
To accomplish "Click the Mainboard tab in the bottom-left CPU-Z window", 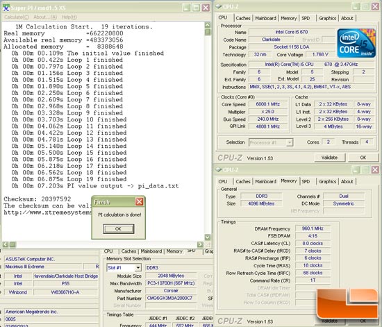I will [x=151, y=251].
